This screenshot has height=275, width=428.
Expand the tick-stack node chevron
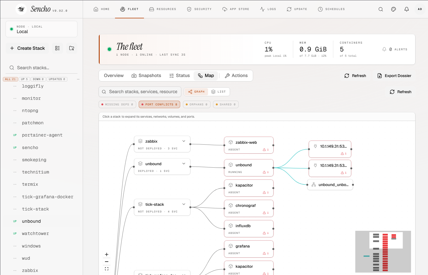[x=184, y=204]
